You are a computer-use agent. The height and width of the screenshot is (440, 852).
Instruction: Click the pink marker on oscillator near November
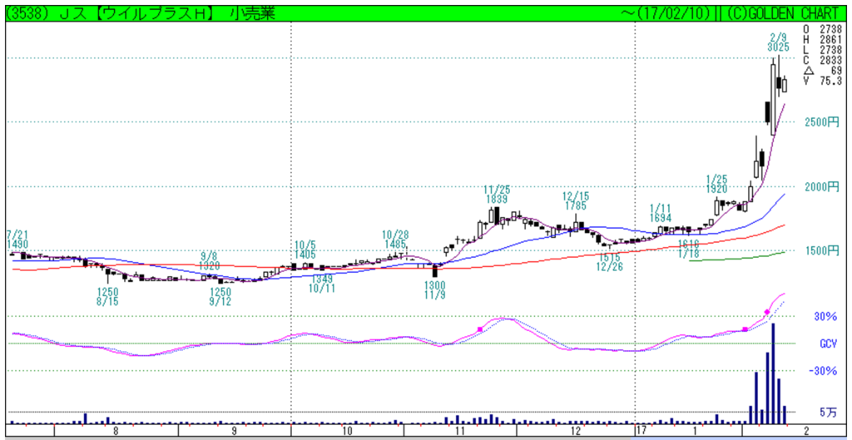pos(480,329)
